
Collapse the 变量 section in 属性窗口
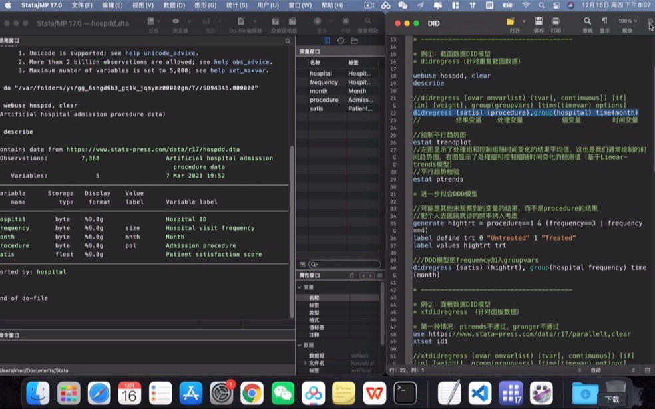299,287
